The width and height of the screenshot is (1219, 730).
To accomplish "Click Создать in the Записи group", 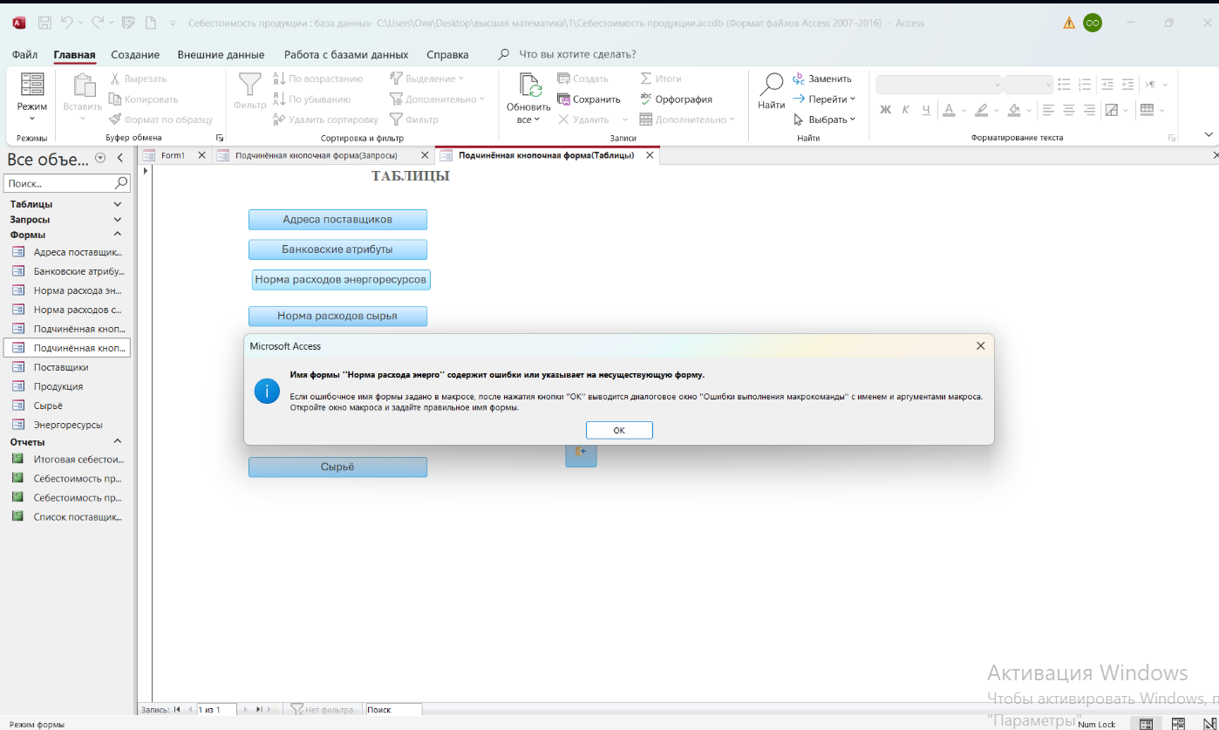I will point(582,78).
